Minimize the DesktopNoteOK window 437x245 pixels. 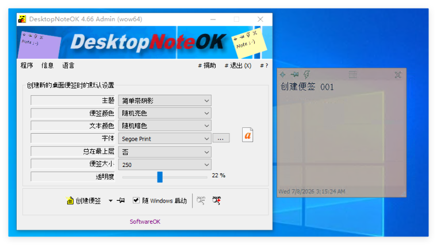tap(213, 19)
